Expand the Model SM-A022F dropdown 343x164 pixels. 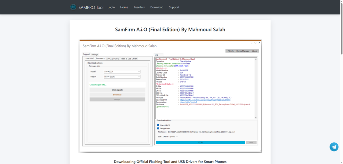point(122,72)
